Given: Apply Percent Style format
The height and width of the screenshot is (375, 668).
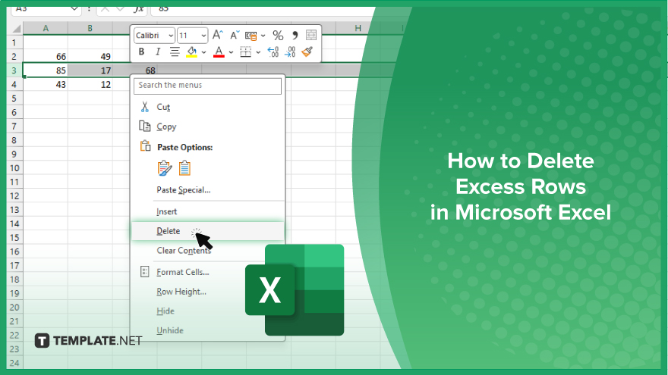Looking at the screenshot, I should coord(278,35).
